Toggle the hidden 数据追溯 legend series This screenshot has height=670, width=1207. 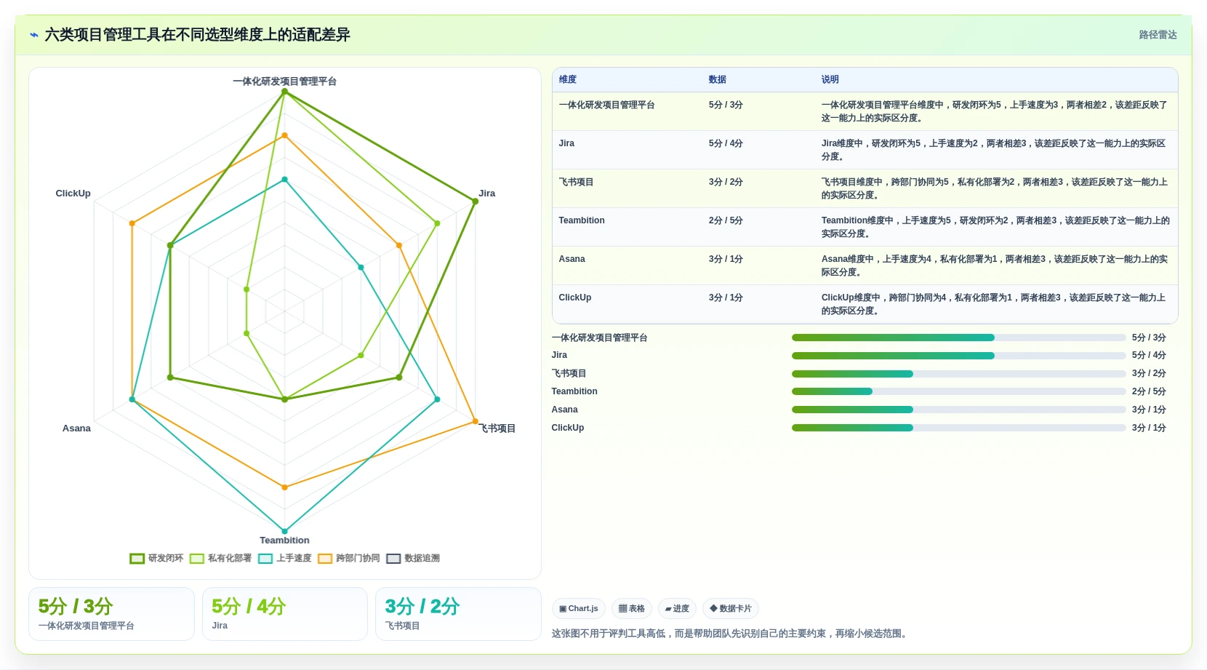(412, 558)
